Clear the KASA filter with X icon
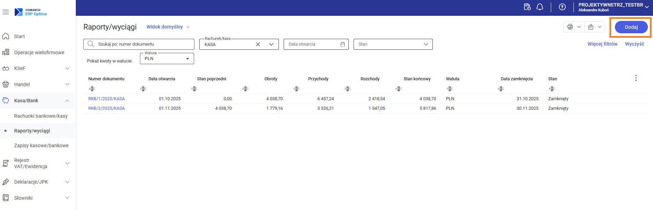The width and height of the screenshot is (653, 210). coord(258,44)
